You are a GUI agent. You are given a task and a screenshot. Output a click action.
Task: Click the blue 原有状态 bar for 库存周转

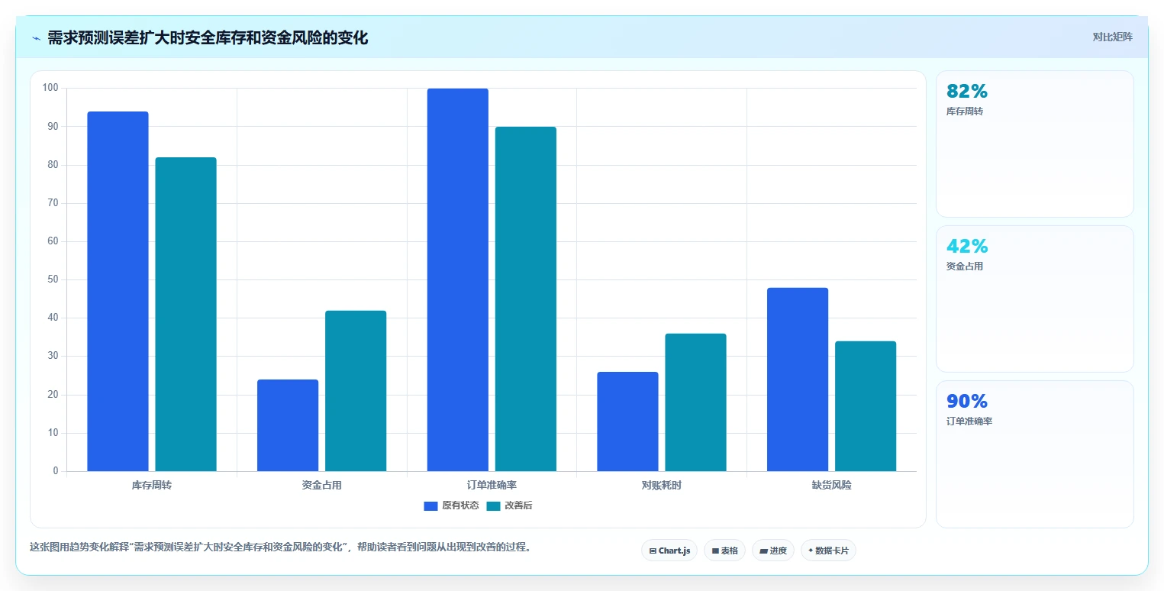click(118, 291)
